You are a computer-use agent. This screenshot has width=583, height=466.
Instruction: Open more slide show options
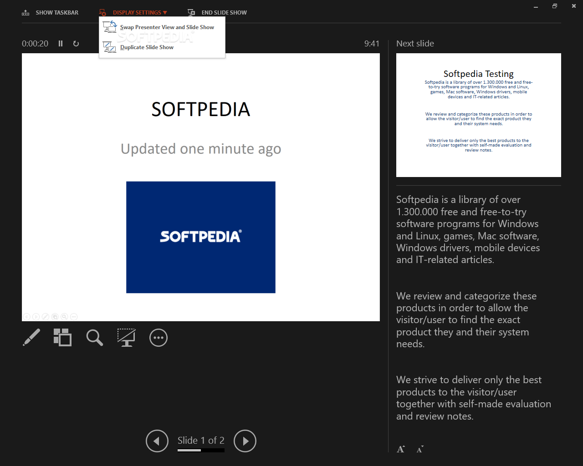click(159, 338)
